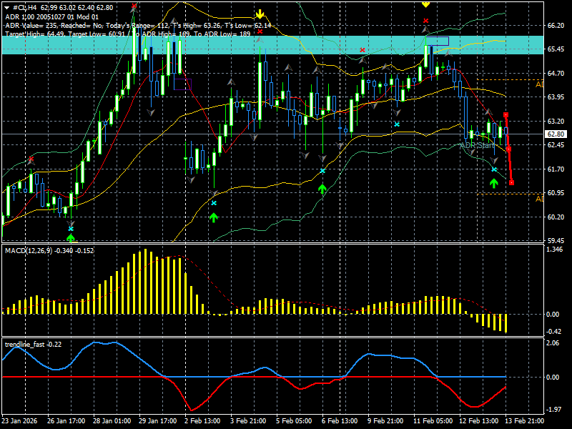Click the -0.42 MACD scale value
Image resolution: width=572 pixels, height=429 pixels.
point(554,332)
